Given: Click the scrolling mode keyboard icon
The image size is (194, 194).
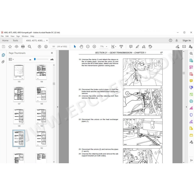Looking at the screenshot, I should click(121, 47).
